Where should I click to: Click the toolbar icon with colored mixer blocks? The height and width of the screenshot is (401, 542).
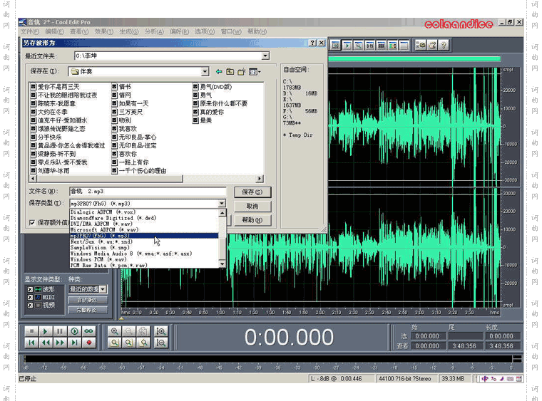pos(393,46)
